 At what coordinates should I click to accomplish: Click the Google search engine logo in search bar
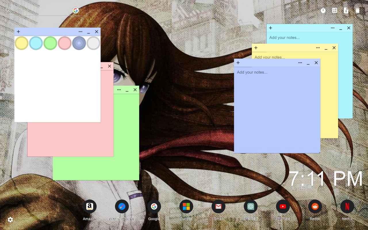click(x=76, y=10)
